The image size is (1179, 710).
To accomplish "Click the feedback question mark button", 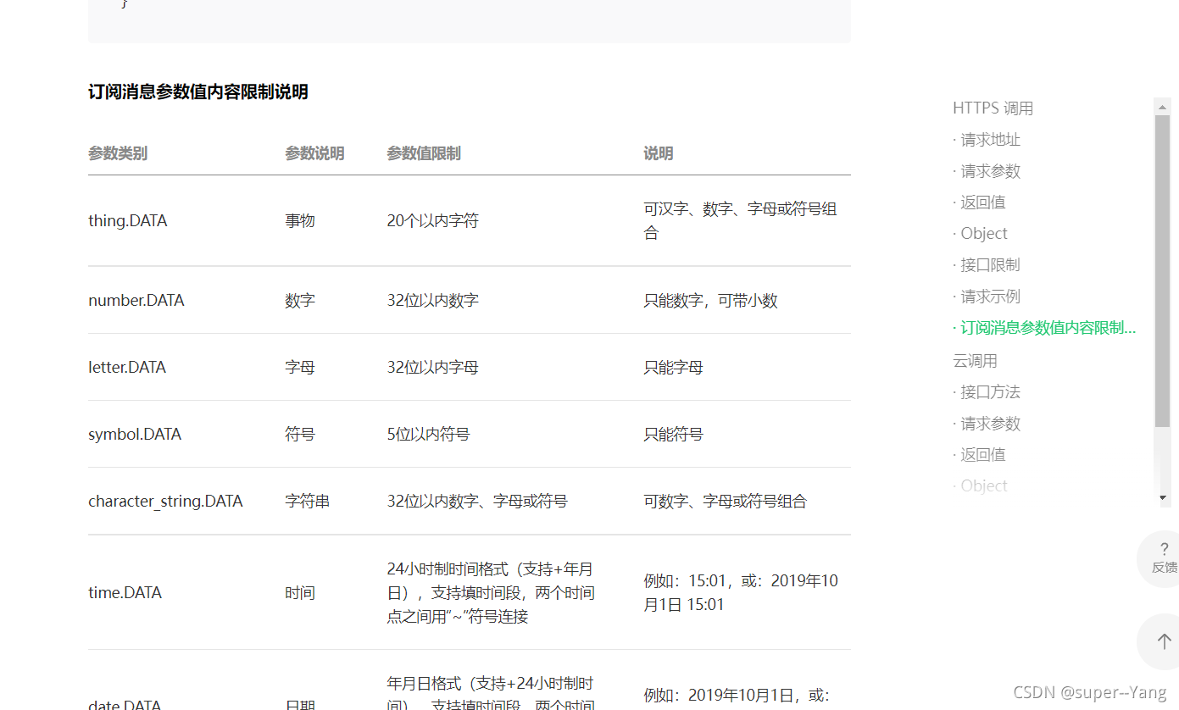I will (1164, 558).
